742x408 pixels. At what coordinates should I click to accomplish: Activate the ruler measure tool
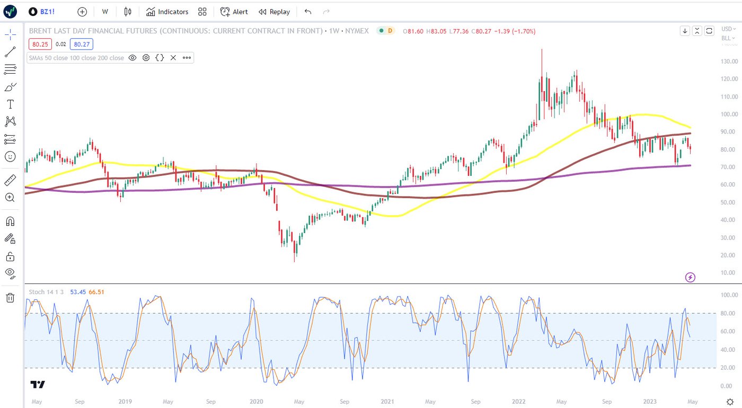[x=10, y=180]
